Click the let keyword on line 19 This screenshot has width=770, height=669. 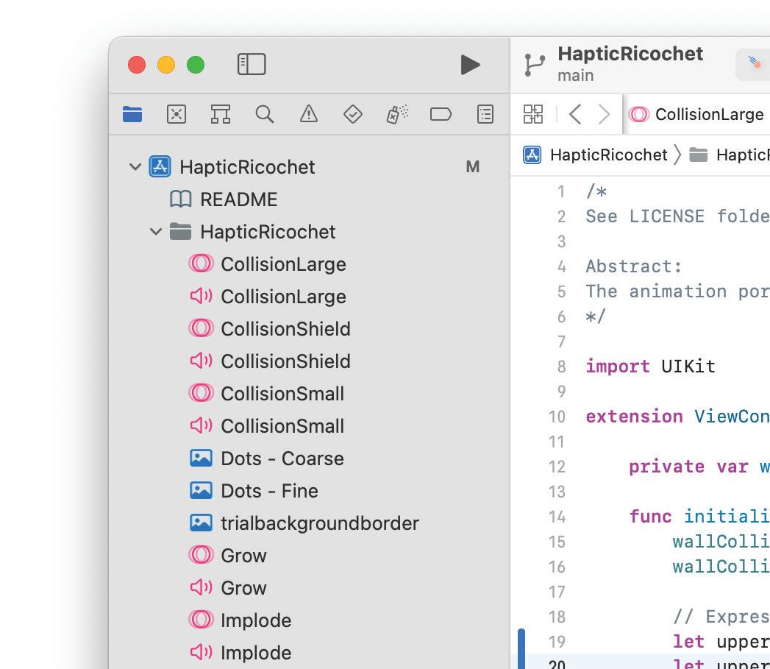click(x=688, y=642)
